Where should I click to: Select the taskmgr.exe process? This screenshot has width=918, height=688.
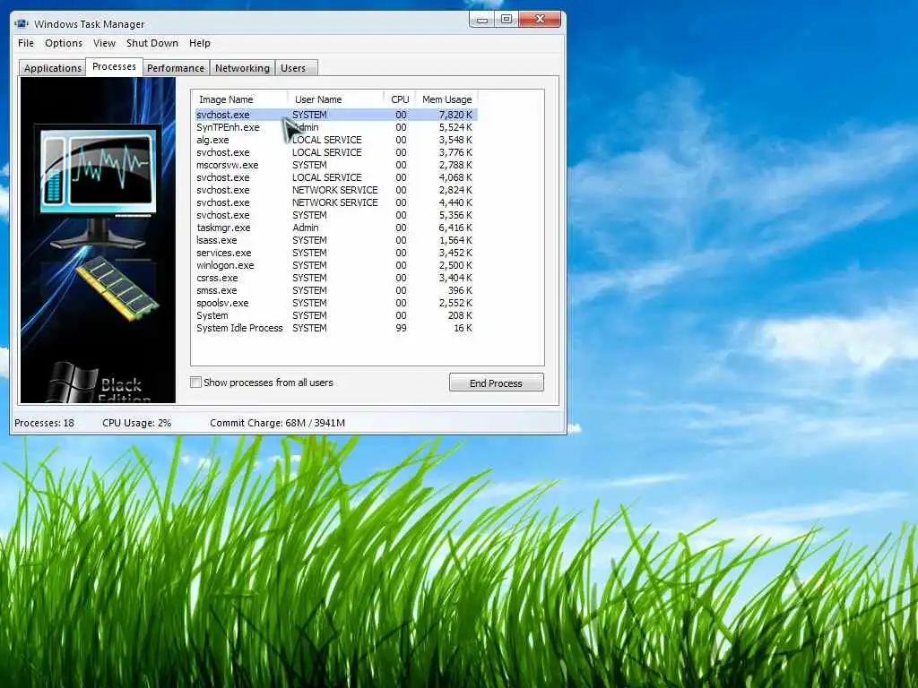[335, 228]
